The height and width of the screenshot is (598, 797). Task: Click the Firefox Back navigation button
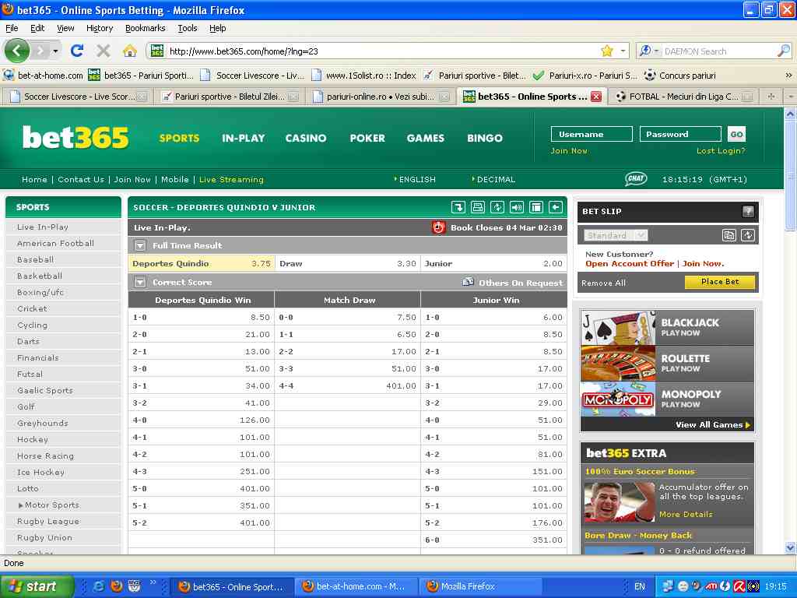click(x=17, y=51)
